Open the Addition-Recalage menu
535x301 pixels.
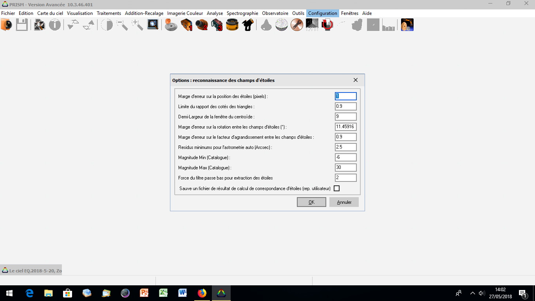click(x=144, y=13)
